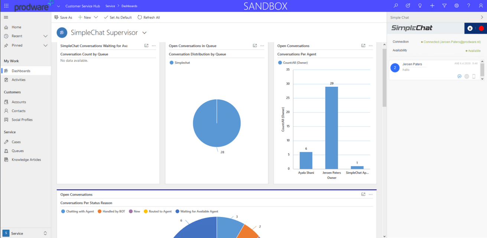Click the dashboard vertical scrollbar thumb
The image size is (487, 238).
pos(384,77)
